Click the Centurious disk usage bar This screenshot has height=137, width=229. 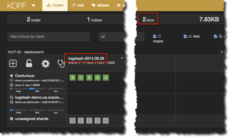[x=37, y=89]
